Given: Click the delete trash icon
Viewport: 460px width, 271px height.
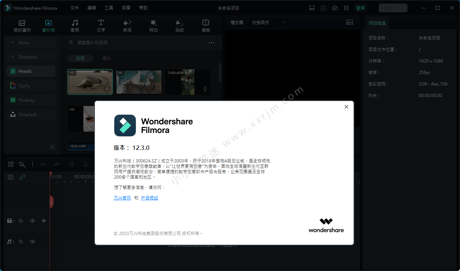Looking at the screenshot, I should pyautogui.click(x=72, y=164).
